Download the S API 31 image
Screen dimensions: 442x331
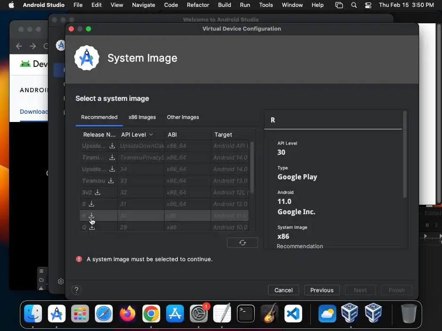92,204
